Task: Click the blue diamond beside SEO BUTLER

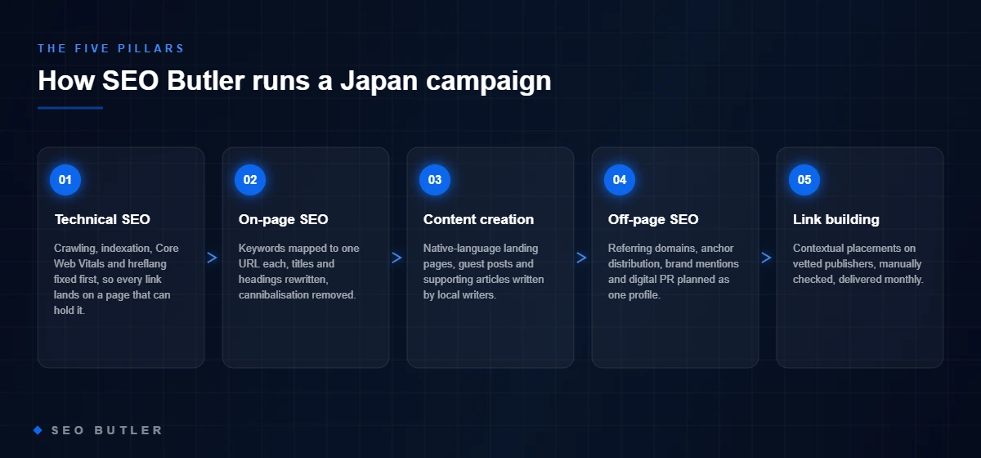Action: pos(38,430)
